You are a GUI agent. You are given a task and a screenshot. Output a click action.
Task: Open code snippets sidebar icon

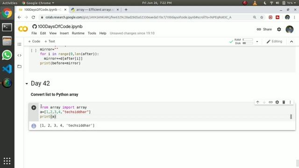19,56
